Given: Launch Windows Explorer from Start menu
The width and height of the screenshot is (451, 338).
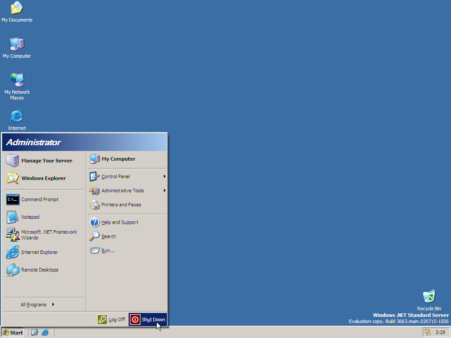Looking at the screenshot, I should tap(43, 178).
